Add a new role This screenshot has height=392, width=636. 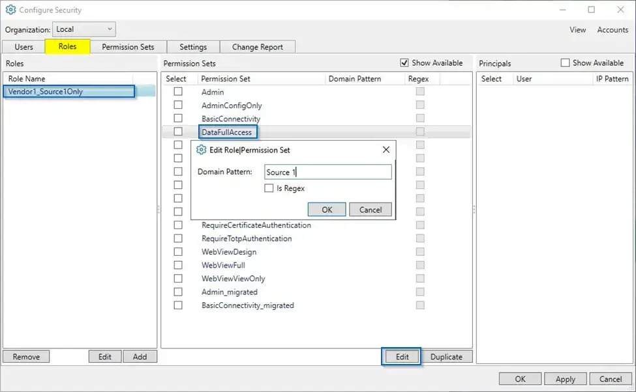pos(140,356)
